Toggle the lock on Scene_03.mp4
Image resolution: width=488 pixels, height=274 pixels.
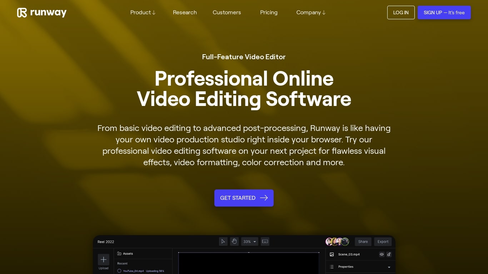coord(389,254)
